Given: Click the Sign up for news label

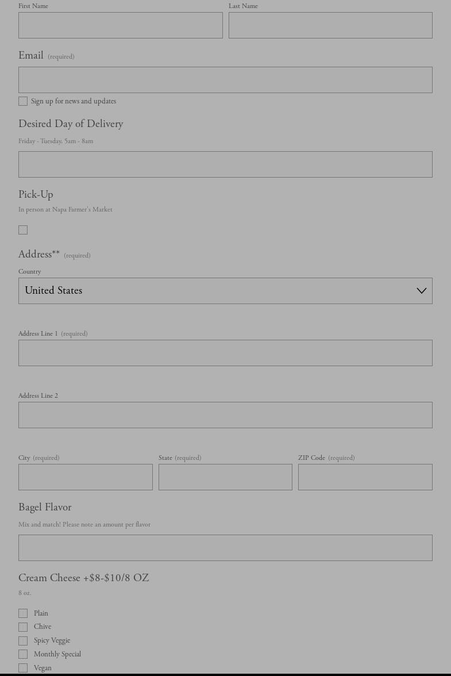Looking at the screenshot, I should coord(74,102).
